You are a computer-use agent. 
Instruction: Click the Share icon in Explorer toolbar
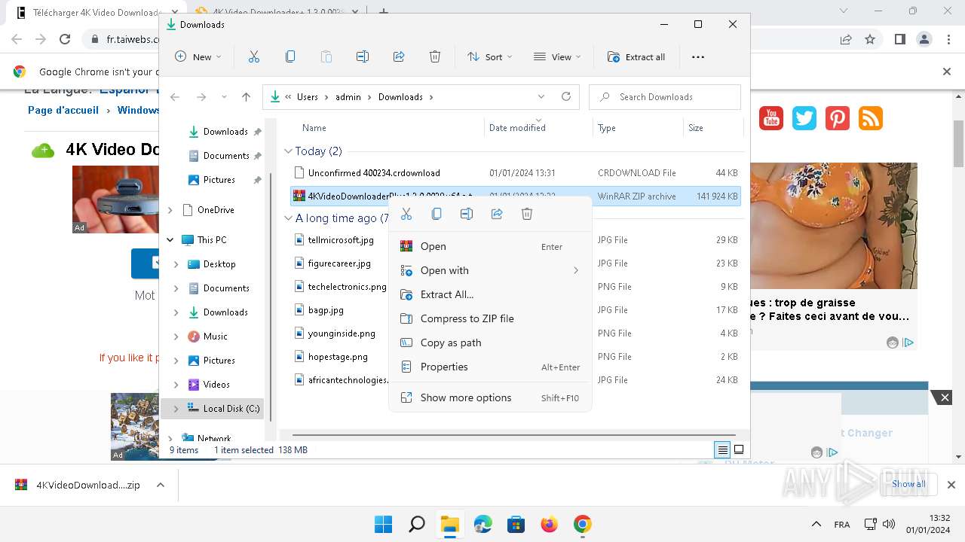click(399, 57)
